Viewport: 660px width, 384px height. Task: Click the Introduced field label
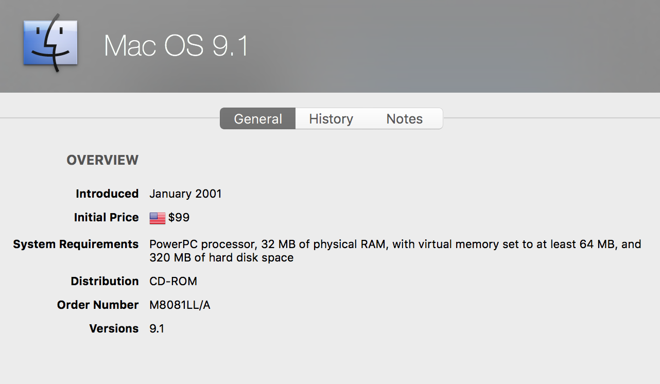click(x=107, y=194)
